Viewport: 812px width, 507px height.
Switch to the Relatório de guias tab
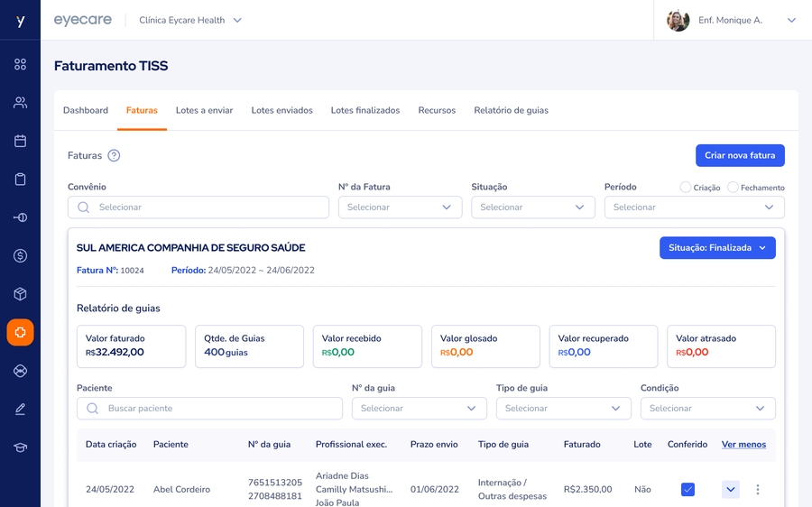511,110
